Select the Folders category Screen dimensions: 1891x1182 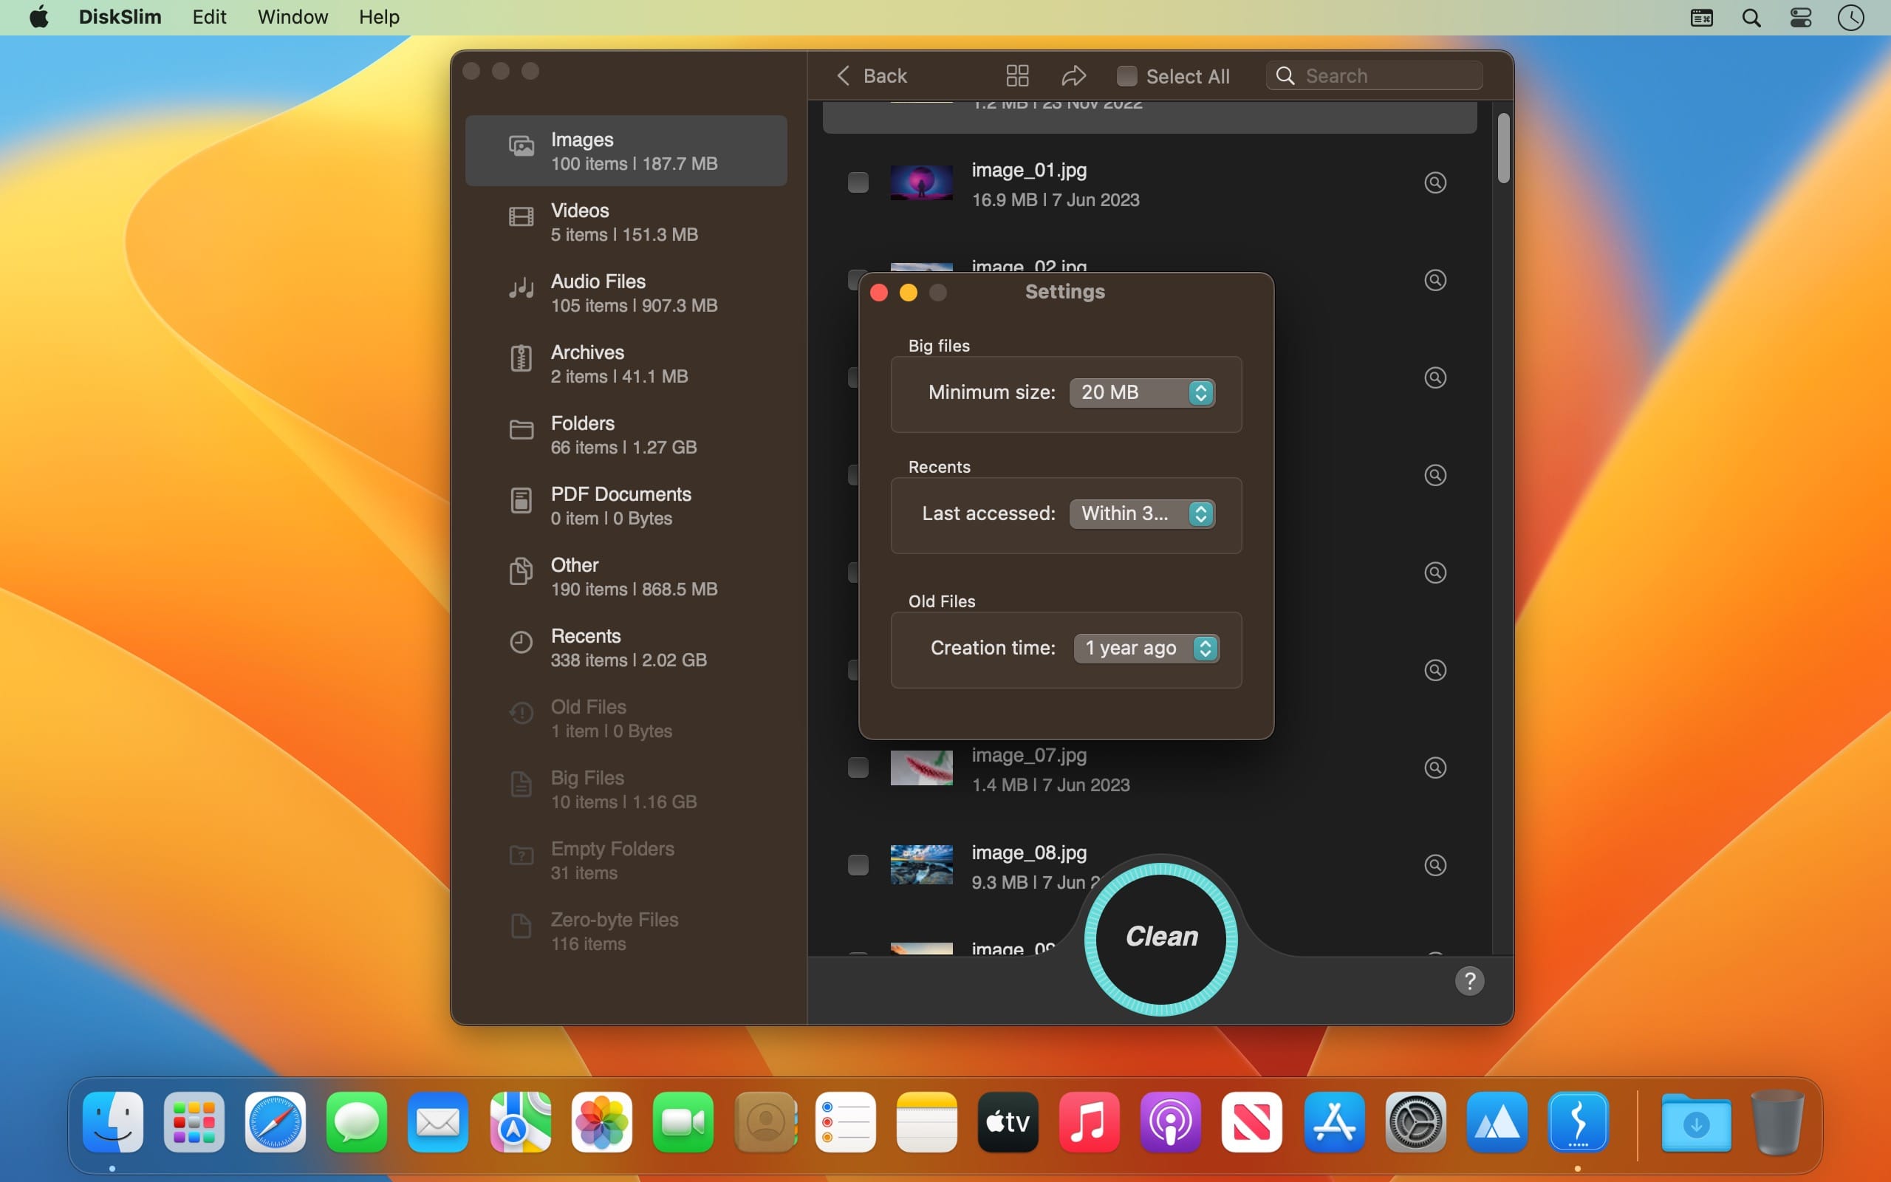click(626, 434)
